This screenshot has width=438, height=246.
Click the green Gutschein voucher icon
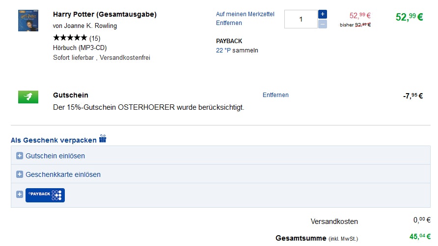(28, 97)
